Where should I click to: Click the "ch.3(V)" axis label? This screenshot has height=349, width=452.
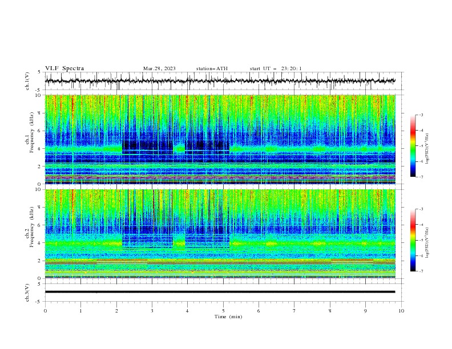point(27,293)
